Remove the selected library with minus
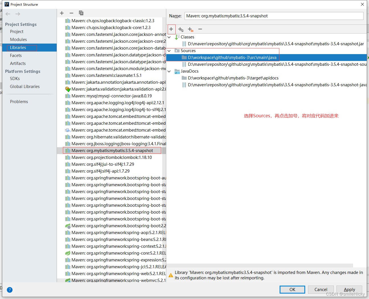The height and width of the screenshot is (299, 369). [x=71, y=13]
